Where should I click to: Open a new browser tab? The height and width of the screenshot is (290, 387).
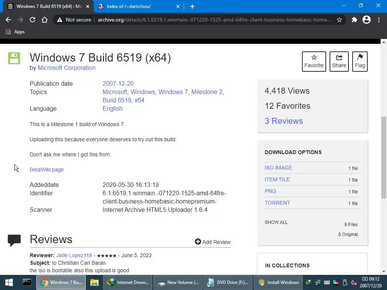(x=192, y=6)
